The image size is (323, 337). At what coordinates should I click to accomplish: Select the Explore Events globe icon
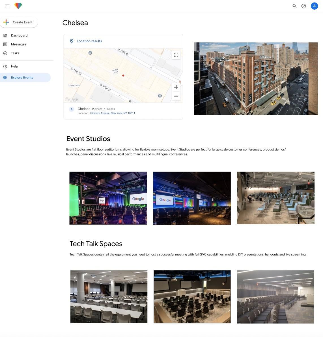[x=5, y=77]
